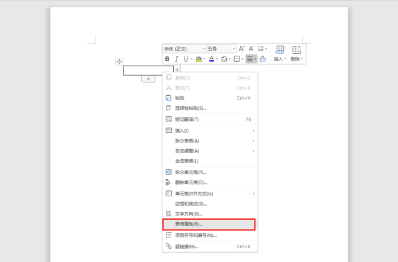Click the text direction icon in menu
Screen dimensions: 398x262
(x=168, y=214)
